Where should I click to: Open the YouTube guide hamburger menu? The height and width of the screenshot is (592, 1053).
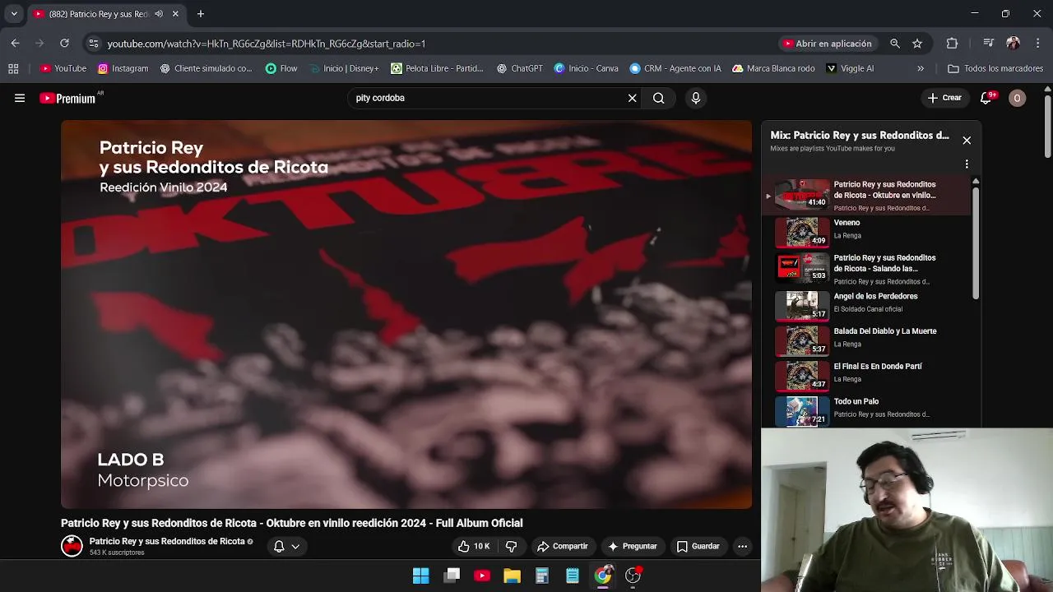pos(20,98)
